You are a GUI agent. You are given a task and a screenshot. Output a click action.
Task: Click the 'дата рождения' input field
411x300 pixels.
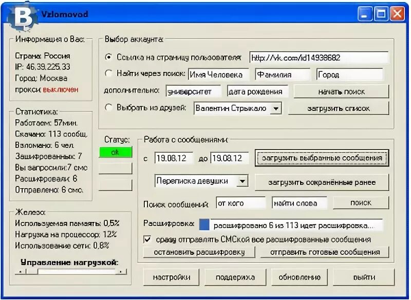tap(258, 92)
